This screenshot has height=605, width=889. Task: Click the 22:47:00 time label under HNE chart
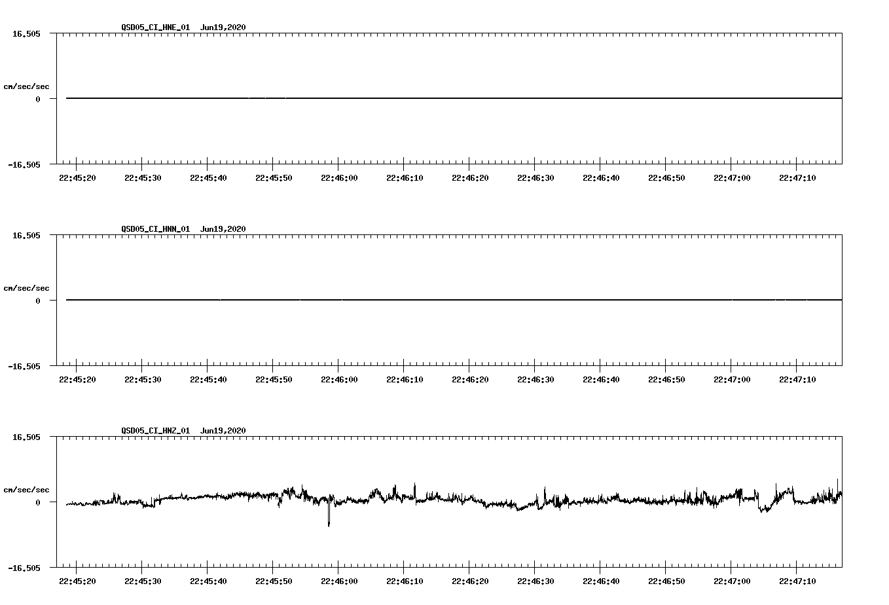(732, 178)
